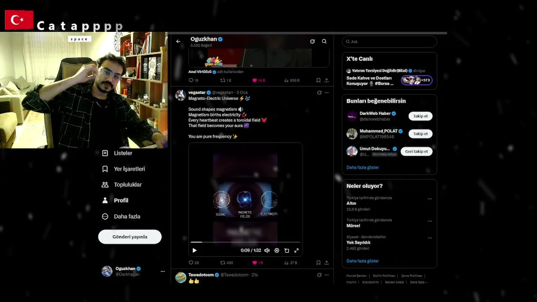Open Profil in the sidebar

(x=115, y=200)
